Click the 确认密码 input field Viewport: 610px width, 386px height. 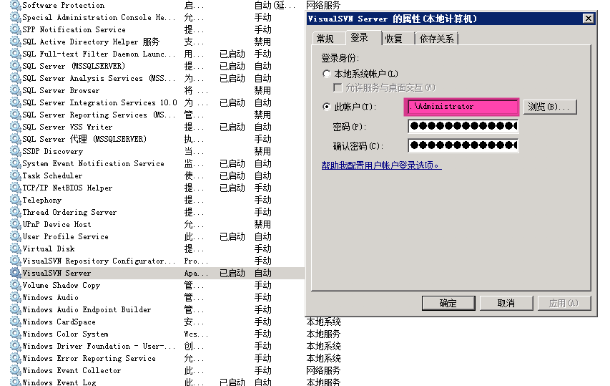(x=463, y=145)
